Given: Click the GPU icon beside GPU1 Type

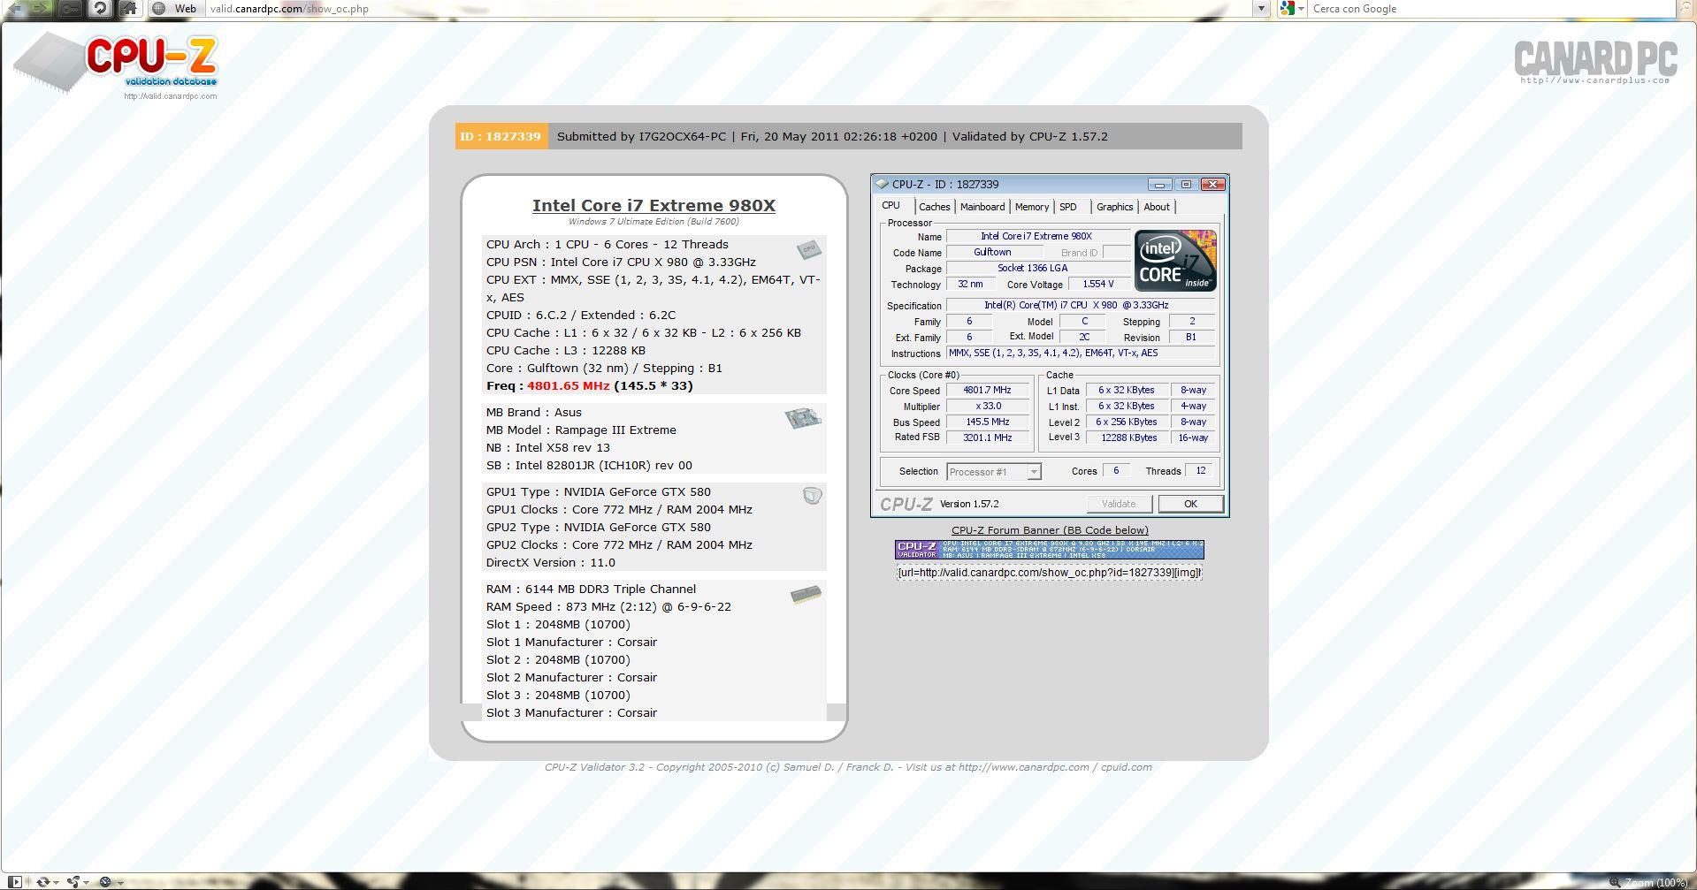Looking at the screenshot, I should click(x=812, y=496).
